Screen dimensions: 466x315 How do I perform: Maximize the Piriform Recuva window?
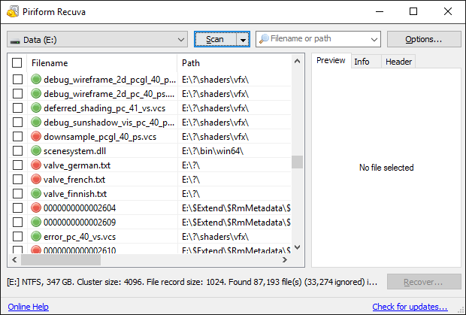(413, 11)
